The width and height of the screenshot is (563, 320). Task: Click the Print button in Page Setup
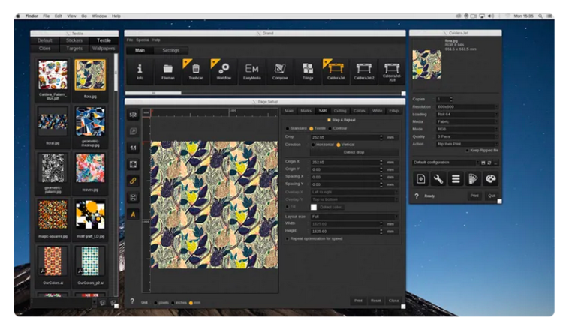pos(358,301)
